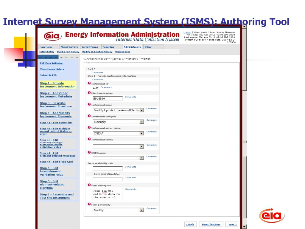Open the Main Menu tab

[x=48, y=47]
